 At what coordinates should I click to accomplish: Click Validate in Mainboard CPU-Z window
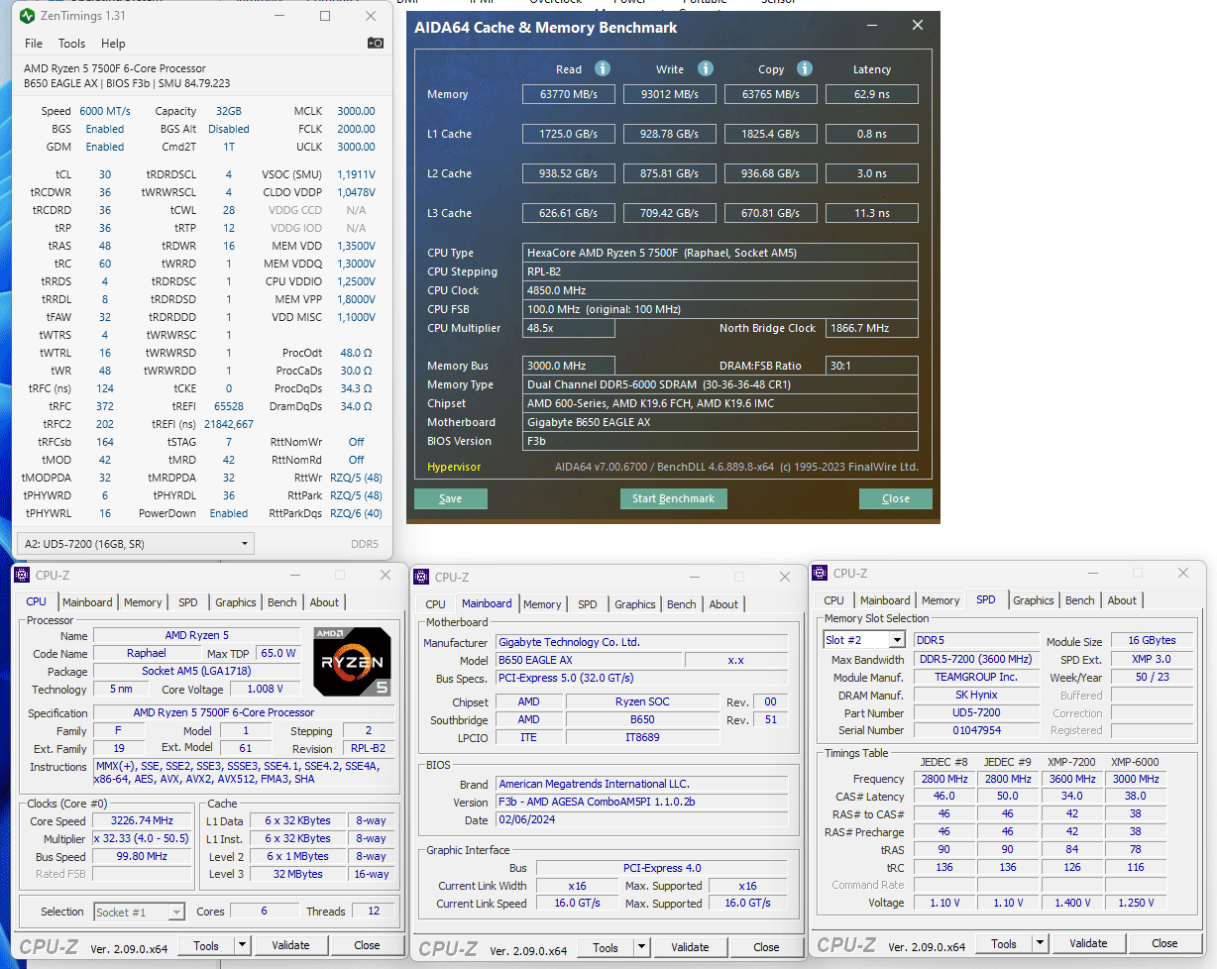pos(690,947)
